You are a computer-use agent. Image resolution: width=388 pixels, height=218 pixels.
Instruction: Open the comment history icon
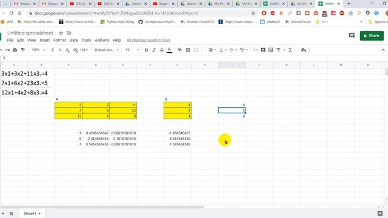(352, 36)
